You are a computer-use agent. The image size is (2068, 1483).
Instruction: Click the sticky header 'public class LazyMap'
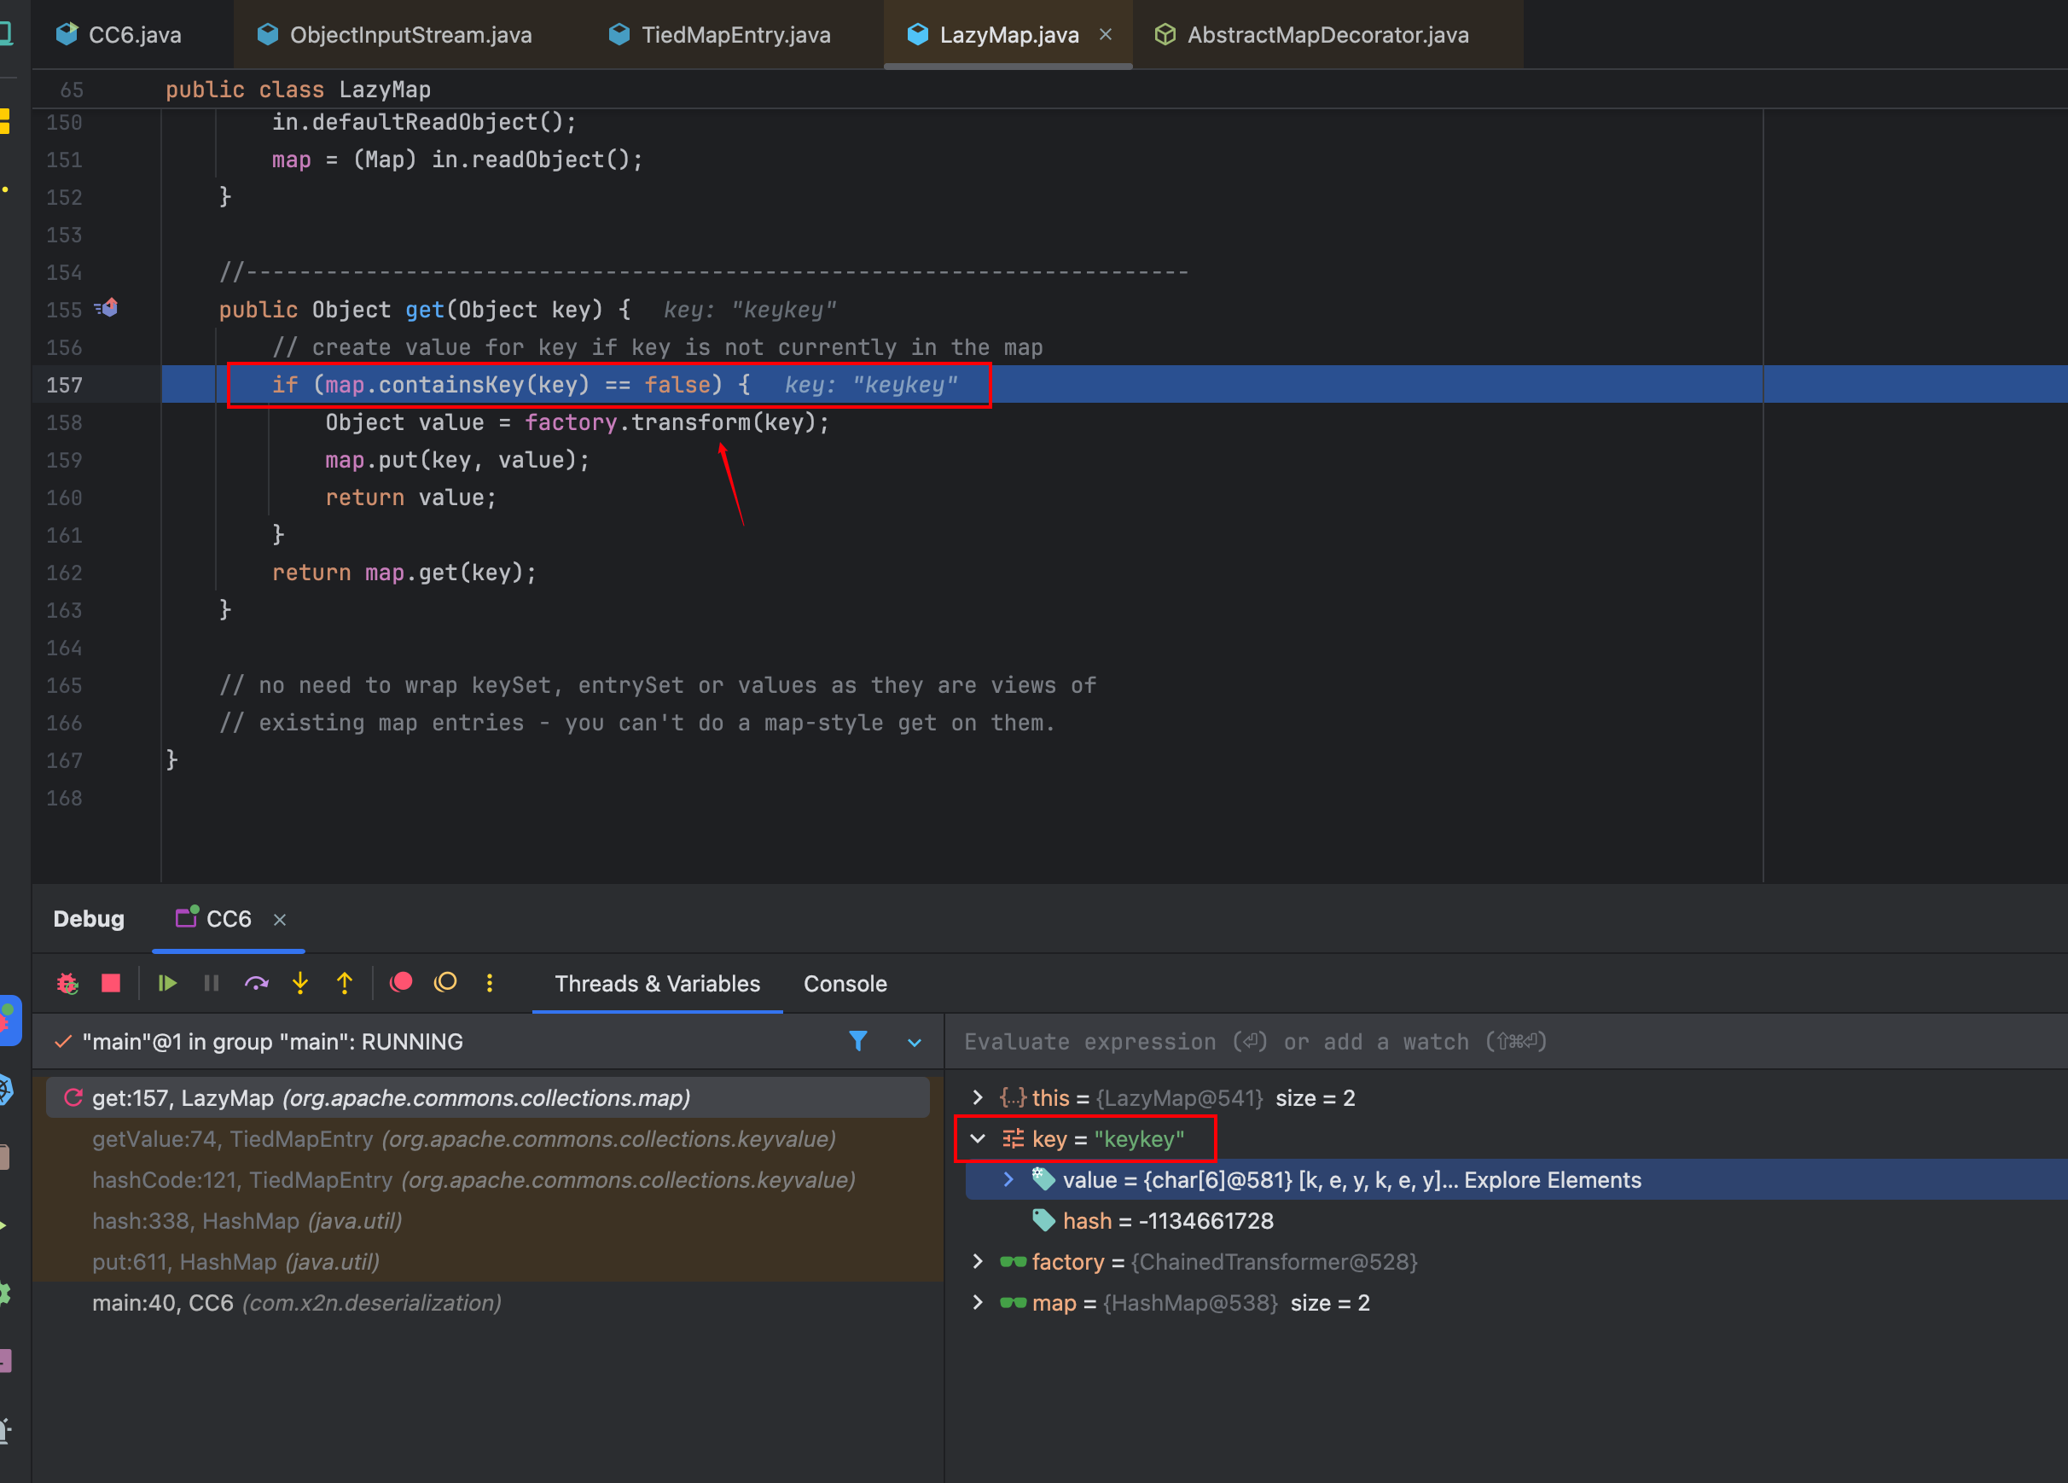297,90
